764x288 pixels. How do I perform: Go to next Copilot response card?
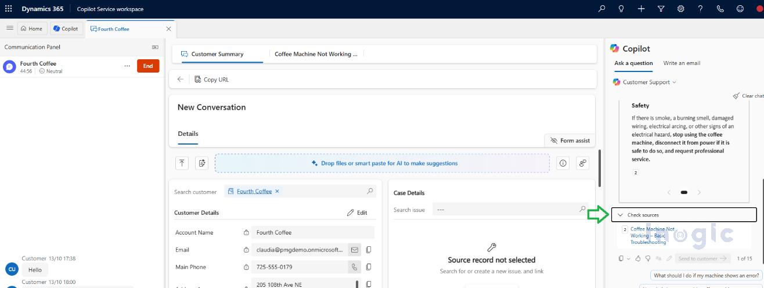pyautogui.click(x=699, y=192)
